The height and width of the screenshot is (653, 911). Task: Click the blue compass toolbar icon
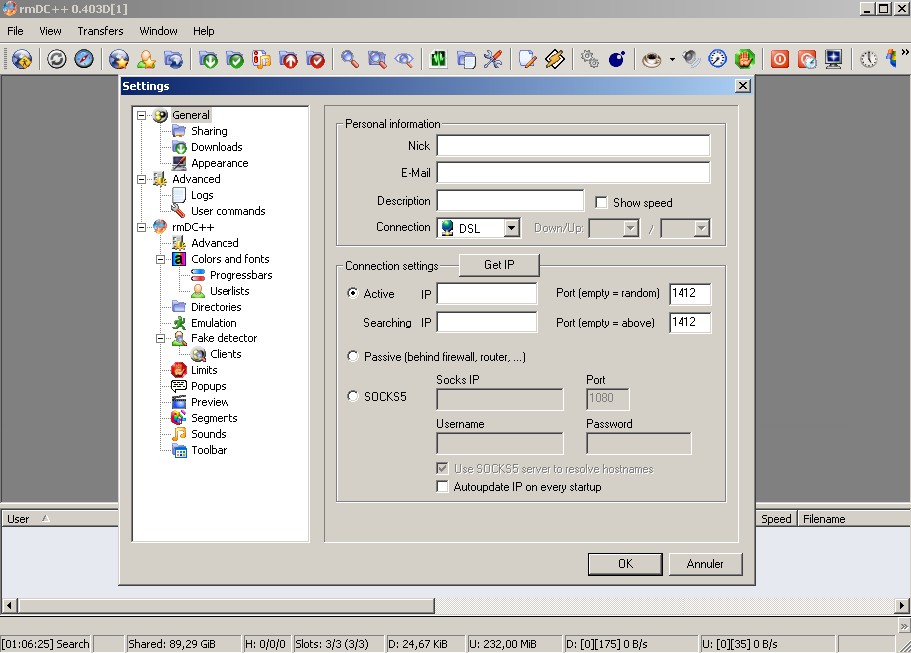pyautogui.click(x=84, y=59)
